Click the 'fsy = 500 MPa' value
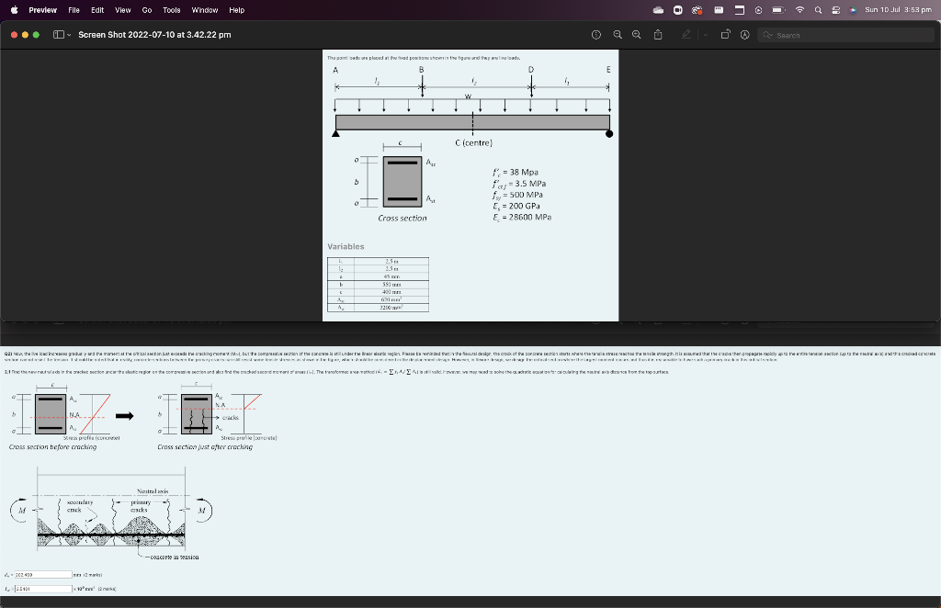Viewport: 941px width, 608px height. pos(518,195)
